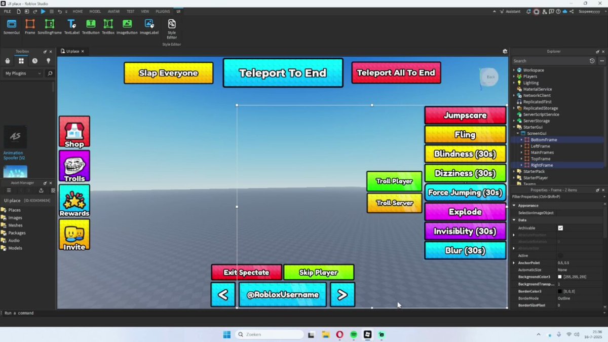
Task: Collapse the Appearance properties section
Action: (514, 206)
